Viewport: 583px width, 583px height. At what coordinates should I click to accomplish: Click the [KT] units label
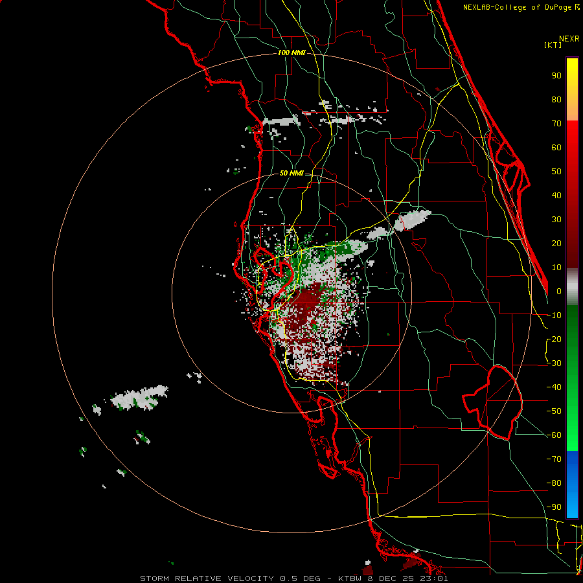click(553, 45)
